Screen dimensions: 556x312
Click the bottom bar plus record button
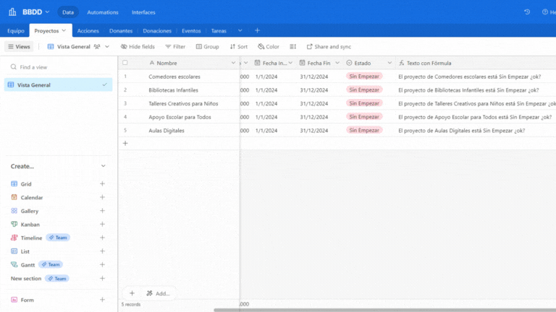pyautogui.click(x=132, y=293)
